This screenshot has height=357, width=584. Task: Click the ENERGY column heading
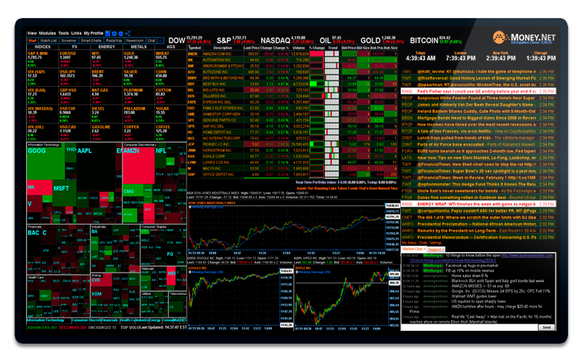(x=106, y=47)
